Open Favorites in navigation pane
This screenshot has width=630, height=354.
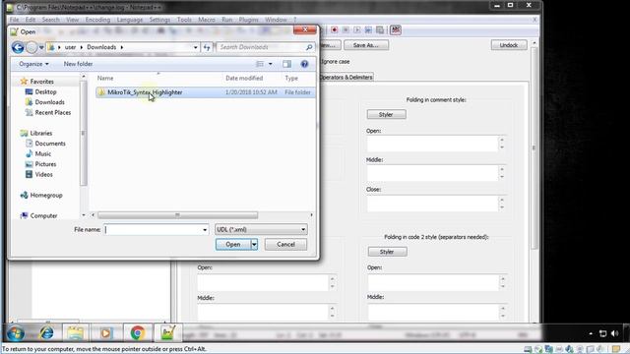(41, 82)
